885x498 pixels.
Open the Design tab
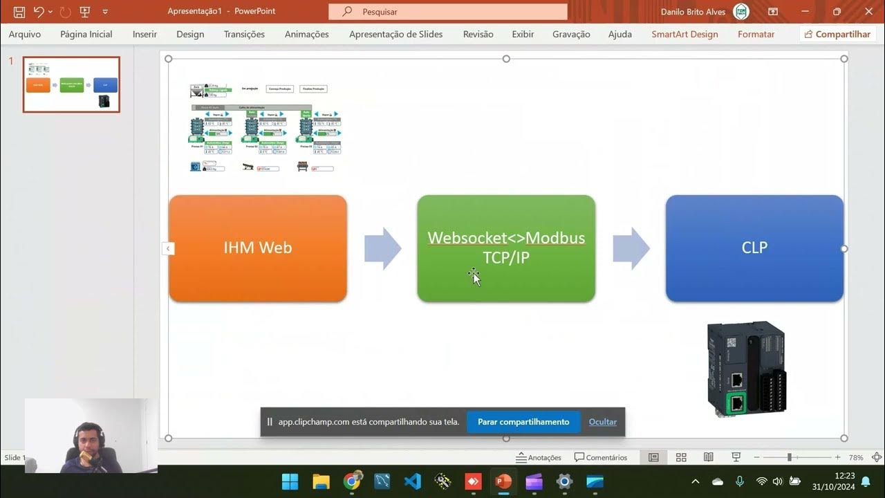pos(190,34)
